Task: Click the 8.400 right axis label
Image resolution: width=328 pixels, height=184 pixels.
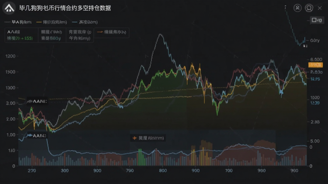Action: [x=316, y=59]
